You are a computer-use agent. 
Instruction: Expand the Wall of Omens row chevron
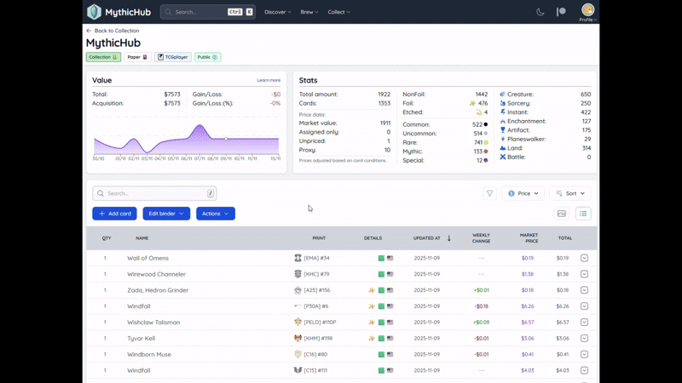584,258
